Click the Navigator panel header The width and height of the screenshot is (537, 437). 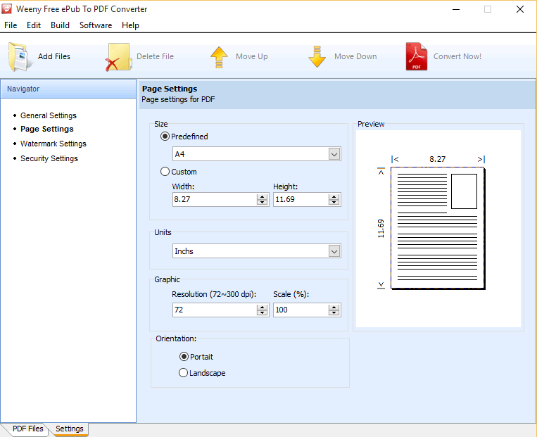tap(68, 89)
